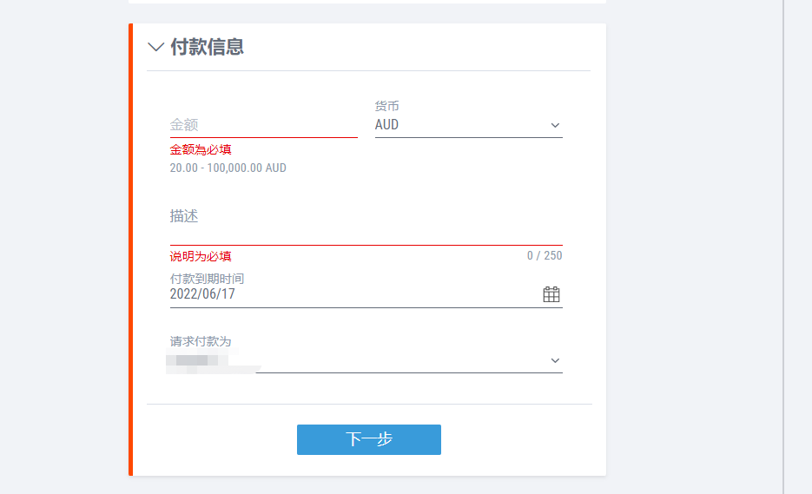Click the vertical scrollbar on right edge
The height and width of the screenshot is (494, 812).
point(783,247)
